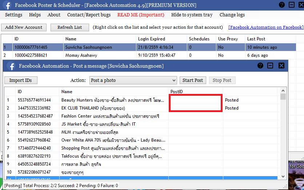Select group row Takfocus
The width and height of the screenshot is (304, 190).
[x=141, y=156]
